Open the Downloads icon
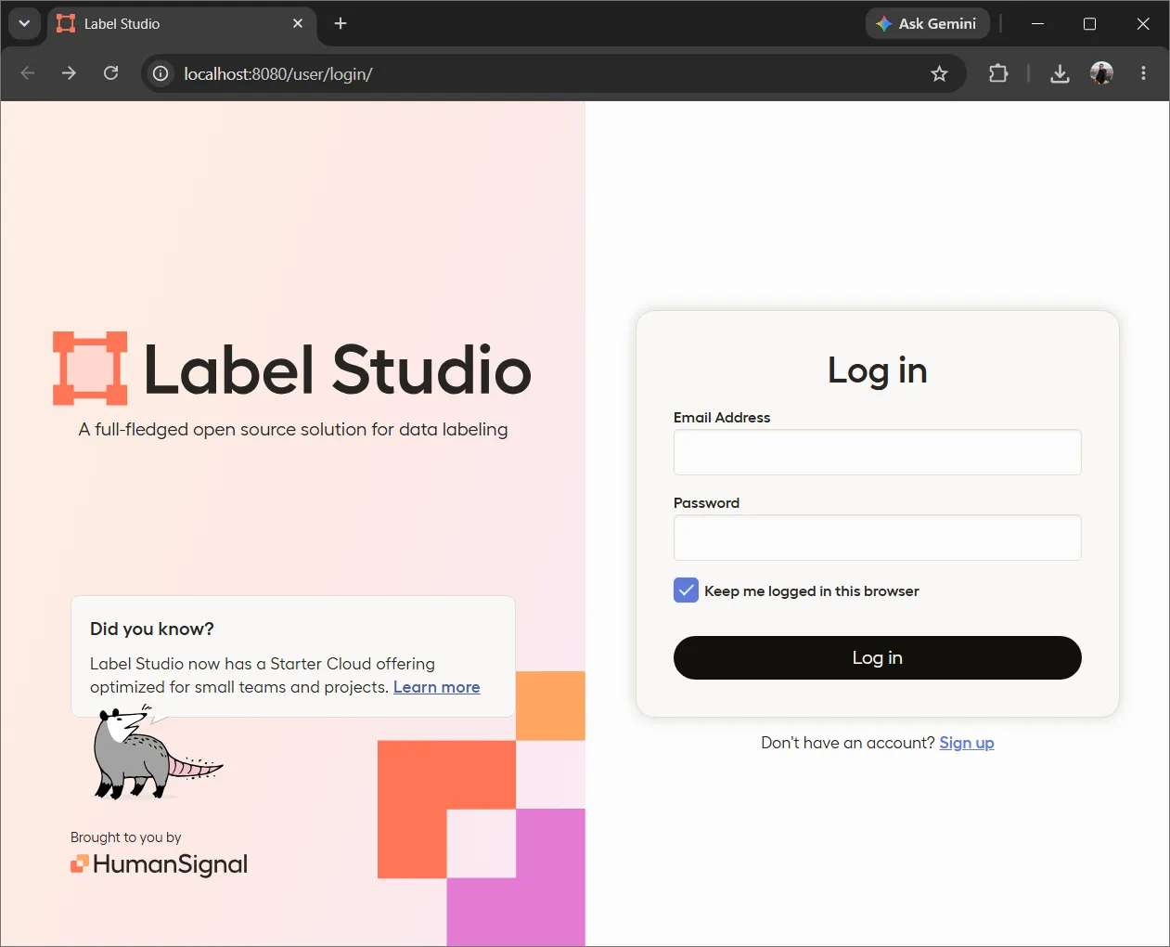1170x947 pixels. pyautogui.click(x=1060, y=73)
